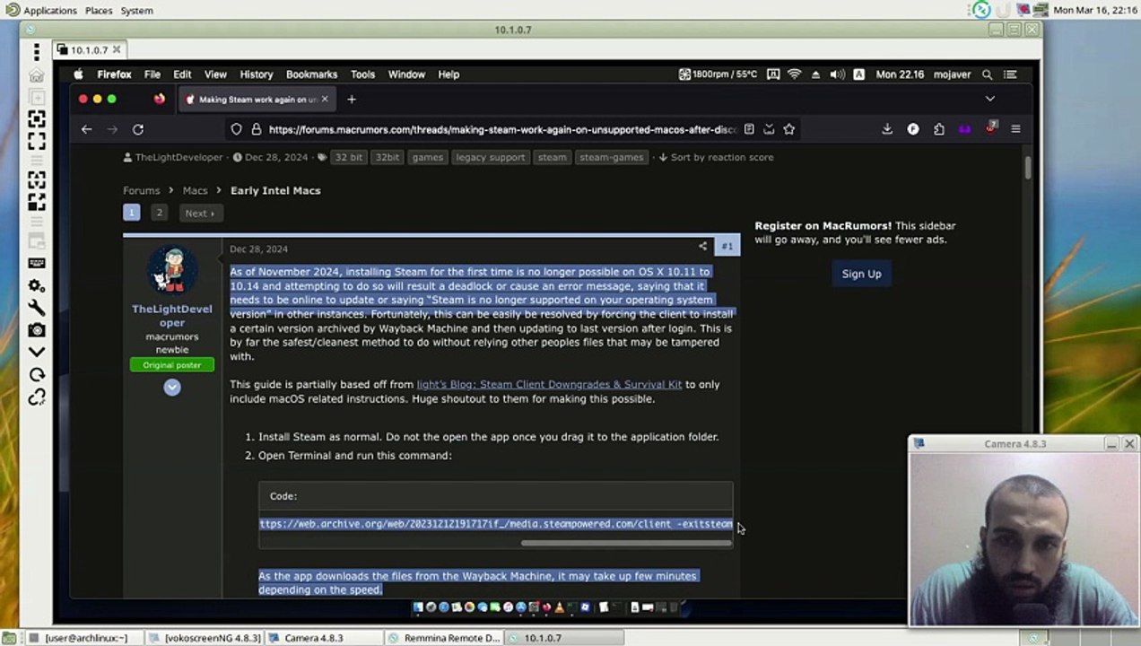Open a new Firefox tab
The image size is (1141, 646).
click(x=352, y=100)
